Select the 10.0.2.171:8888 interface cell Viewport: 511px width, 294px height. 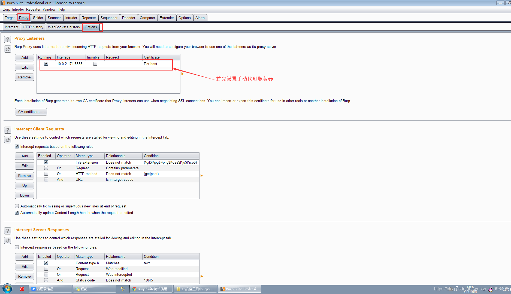pyautogui.click(x=70, y=64)
